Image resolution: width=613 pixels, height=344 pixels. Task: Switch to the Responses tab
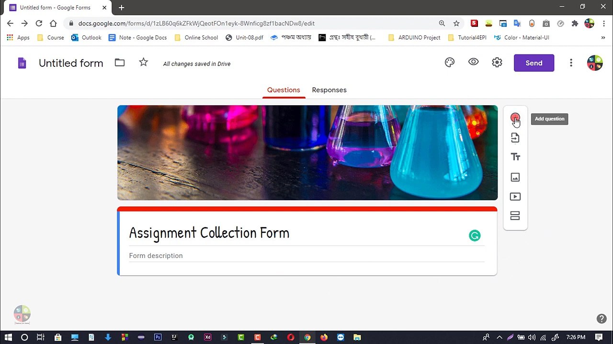coord(329,90)
